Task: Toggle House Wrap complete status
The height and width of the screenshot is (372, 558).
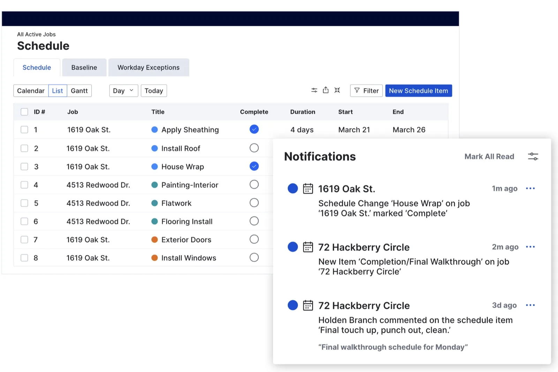Action: 254,166
